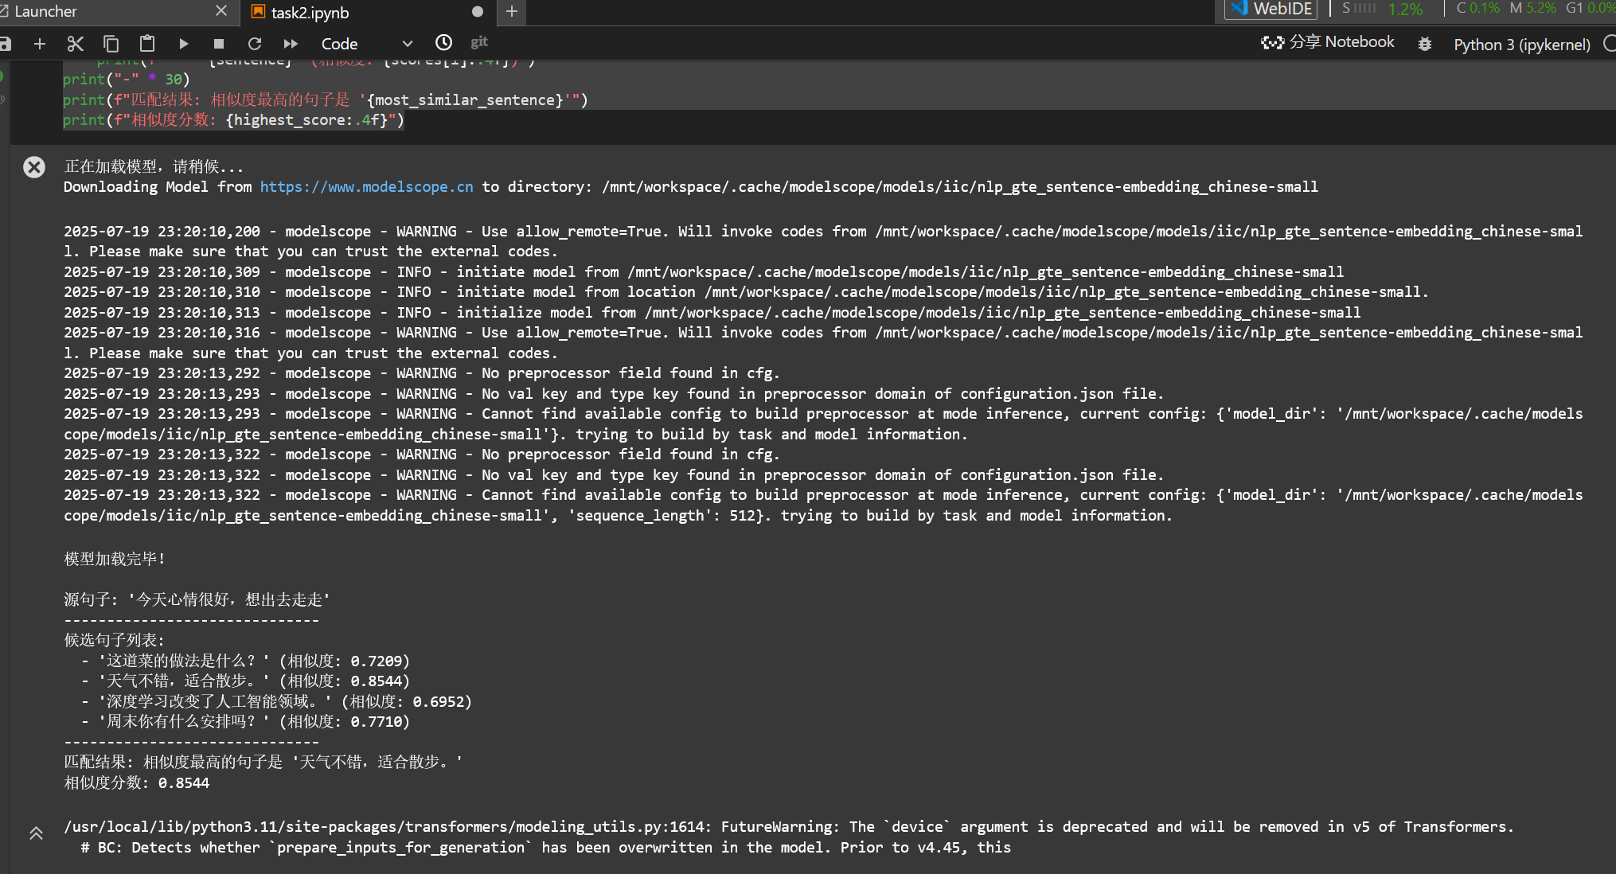The image size is (1616, 874).
Task: Copy the selected cell
Action: 111,44
